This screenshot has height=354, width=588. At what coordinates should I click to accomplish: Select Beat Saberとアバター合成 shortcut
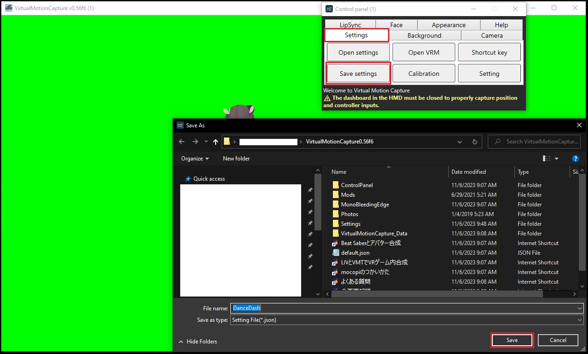(x=371, y=243)
